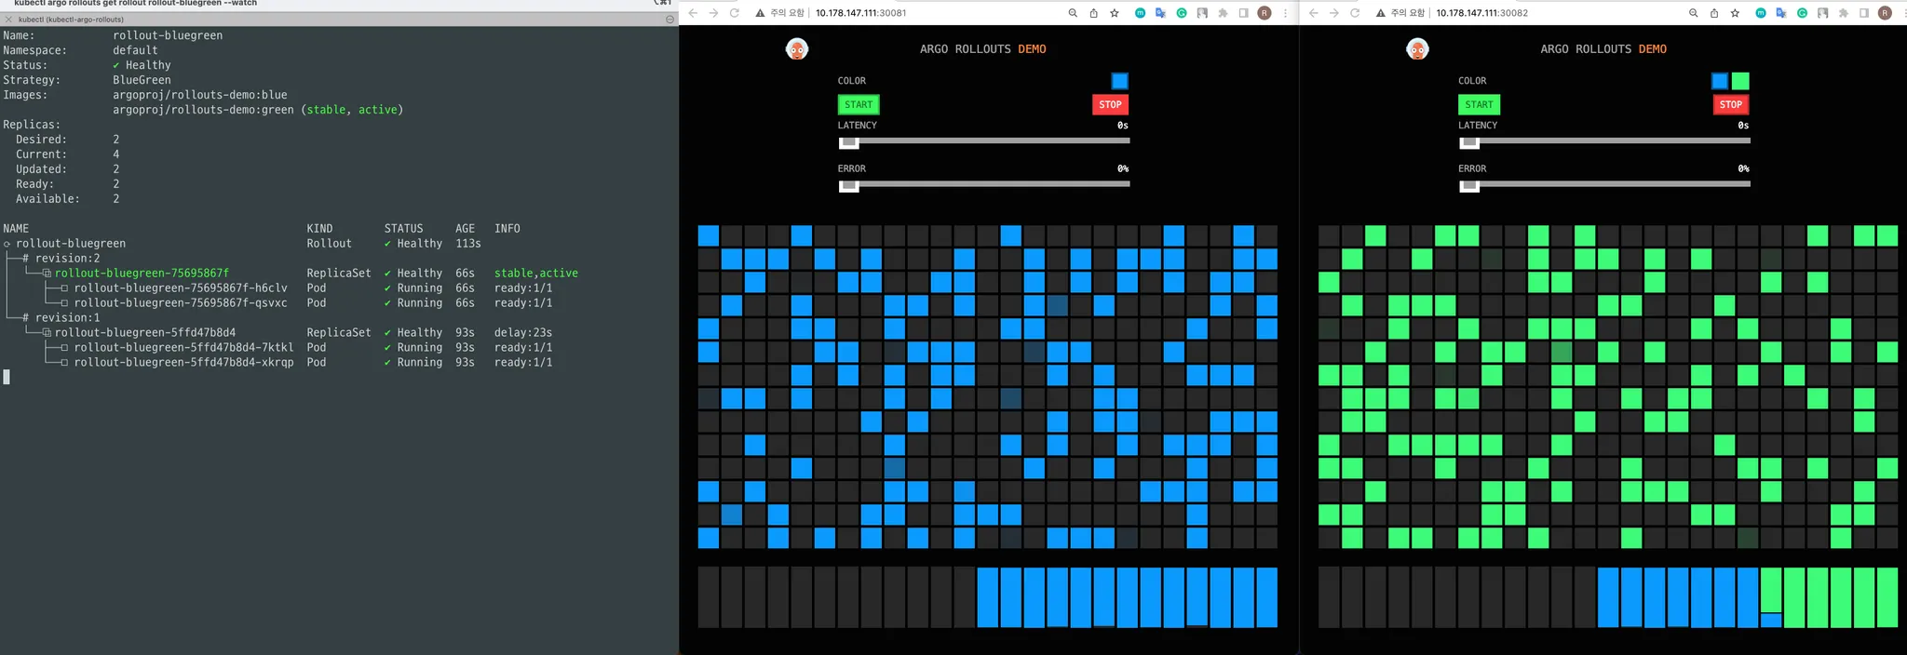The height and width of the screenshot is (655, 1907).
Task: Open Google Translate extension in 30081 window
Action: pyautogui.click(x=1160, y=13)
